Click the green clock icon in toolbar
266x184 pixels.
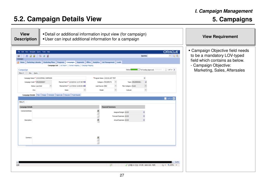(44, 56)
